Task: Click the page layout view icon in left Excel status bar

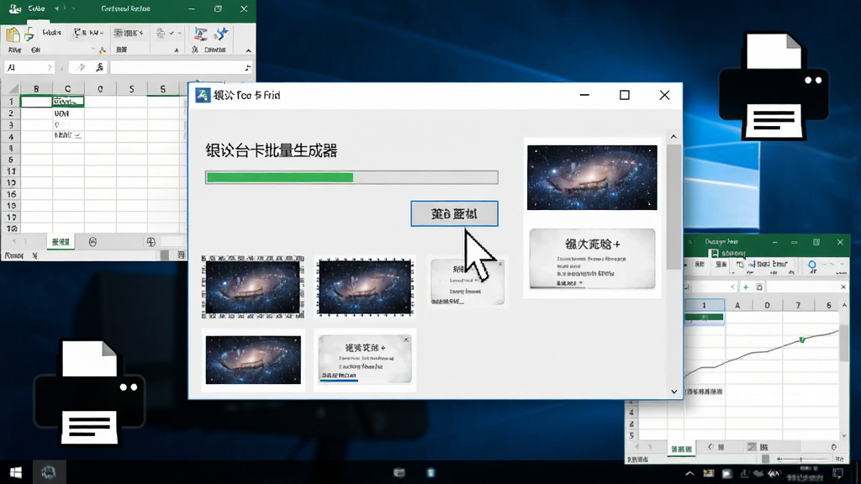Action: click(182, 255)
